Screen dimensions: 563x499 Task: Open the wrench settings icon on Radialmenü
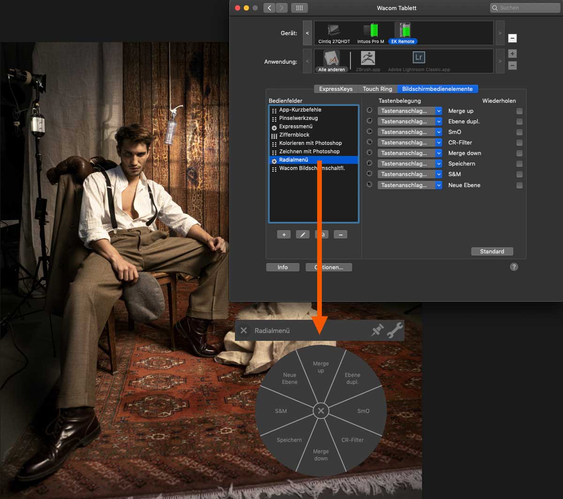[x=395, y=330]
